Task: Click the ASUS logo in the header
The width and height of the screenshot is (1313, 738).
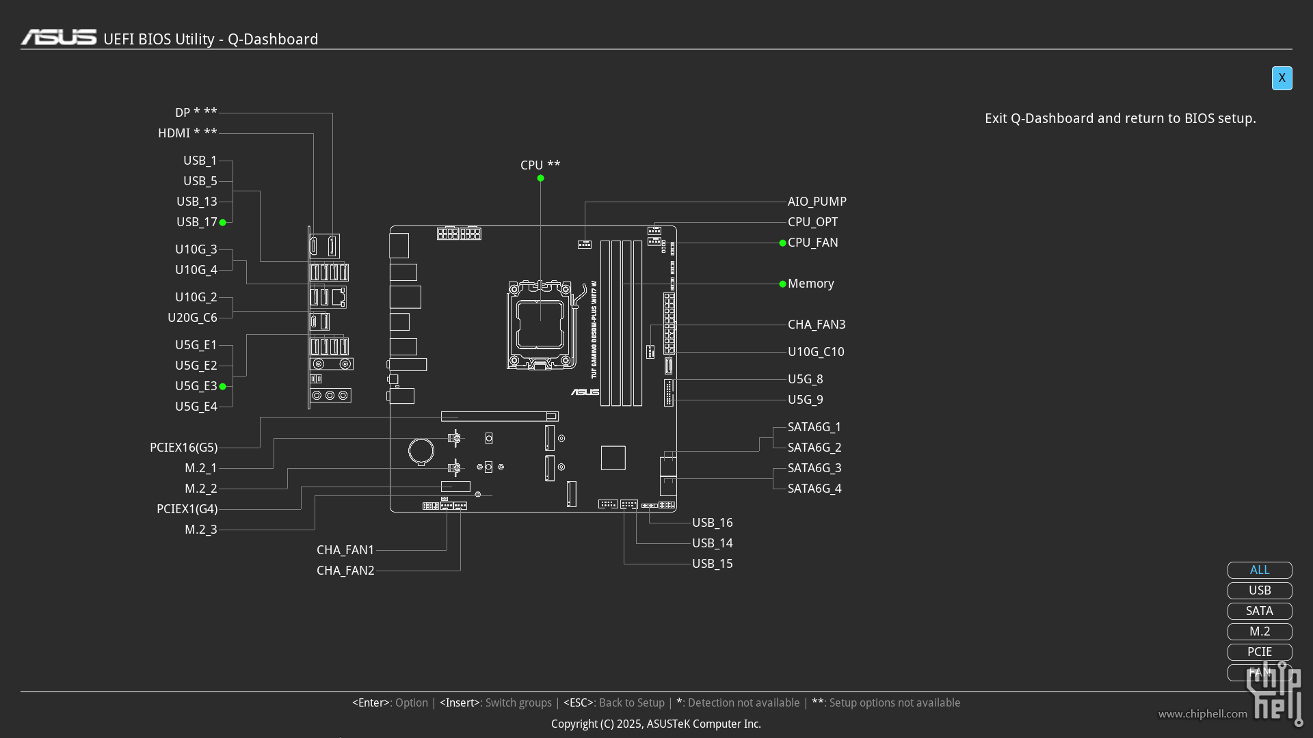Action: [x=59, y=38]
